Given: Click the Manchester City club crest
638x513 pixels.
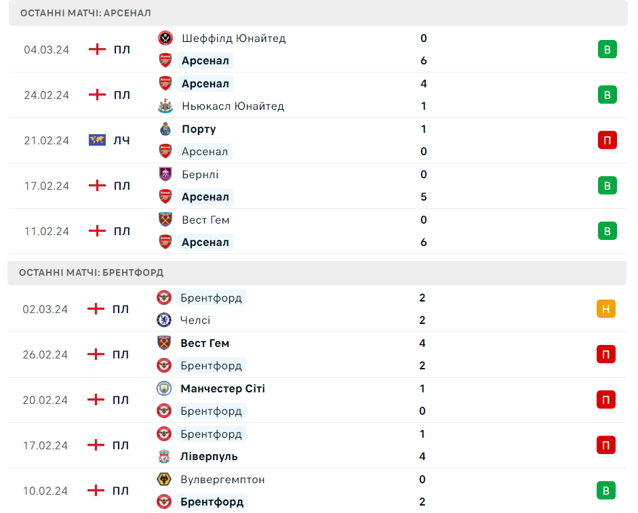Looking at the screenshot, I should point(164,388).
